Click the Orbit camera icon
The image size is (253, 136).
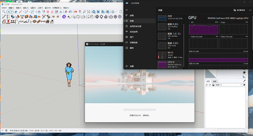tap(76, 12)
